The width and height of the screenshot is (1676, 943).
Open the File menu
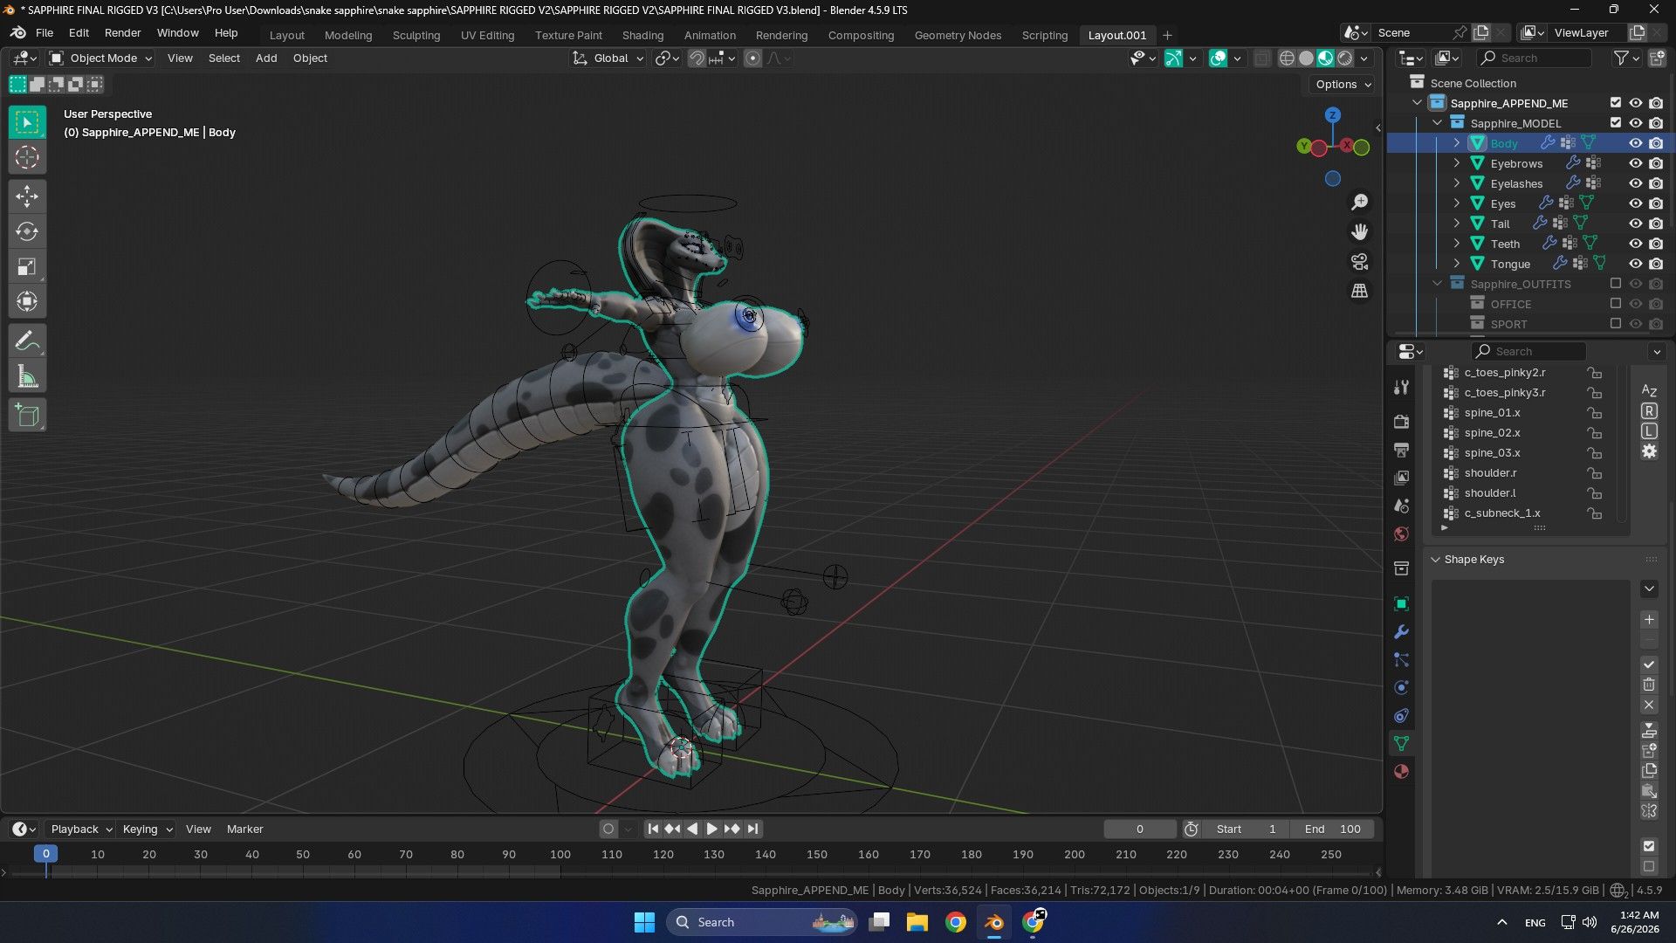(45, 33)
